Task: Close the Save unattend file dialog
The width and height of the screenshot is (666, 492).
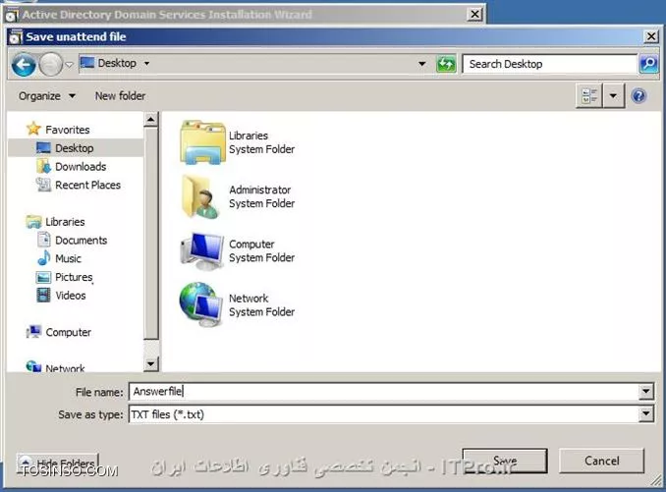Action: click(x=650, y=37)
